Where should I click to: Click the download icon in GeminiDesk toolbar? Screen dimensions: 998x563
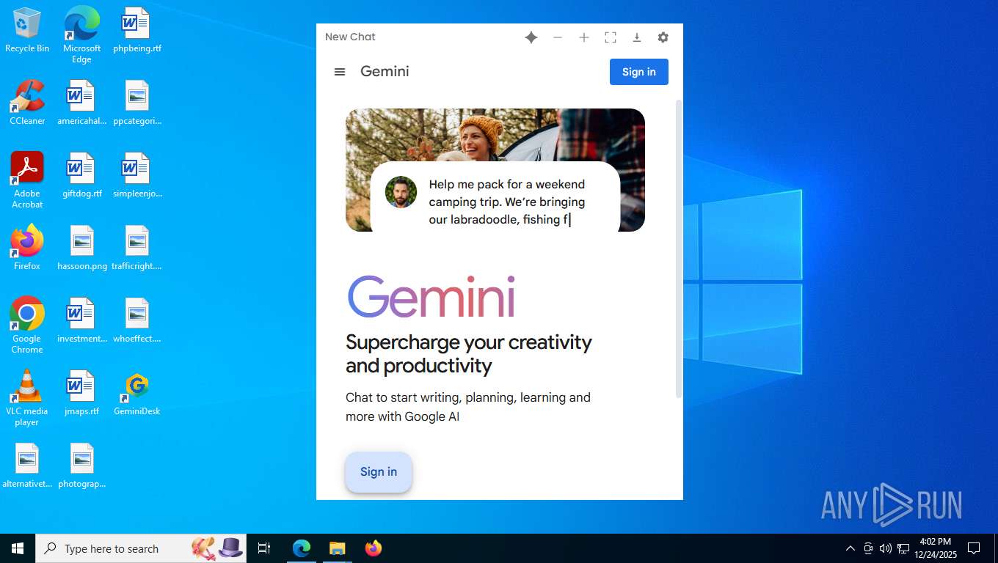[x=637, y=37]
